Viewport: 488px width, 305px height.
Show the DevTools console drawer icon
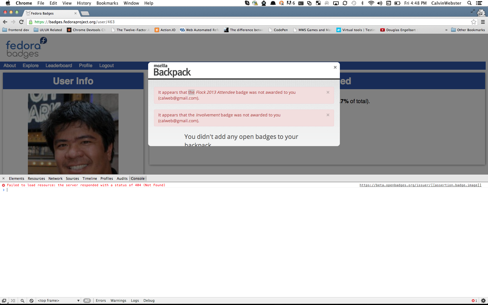[x=13, y=301]
